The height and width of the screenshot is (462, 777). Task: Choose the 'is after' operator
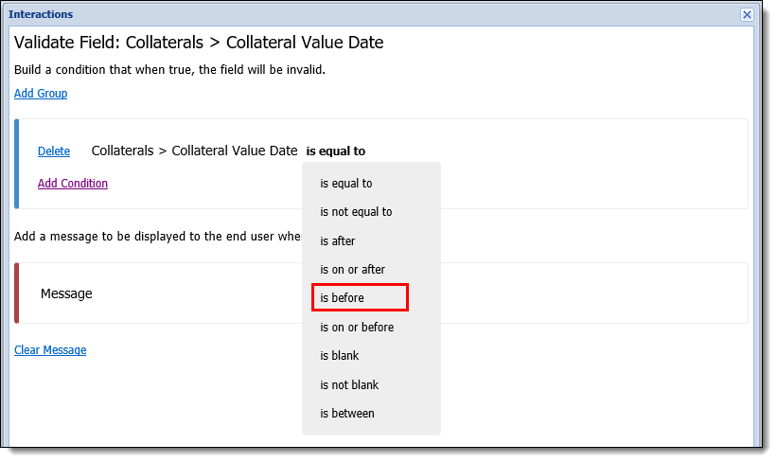338,240
